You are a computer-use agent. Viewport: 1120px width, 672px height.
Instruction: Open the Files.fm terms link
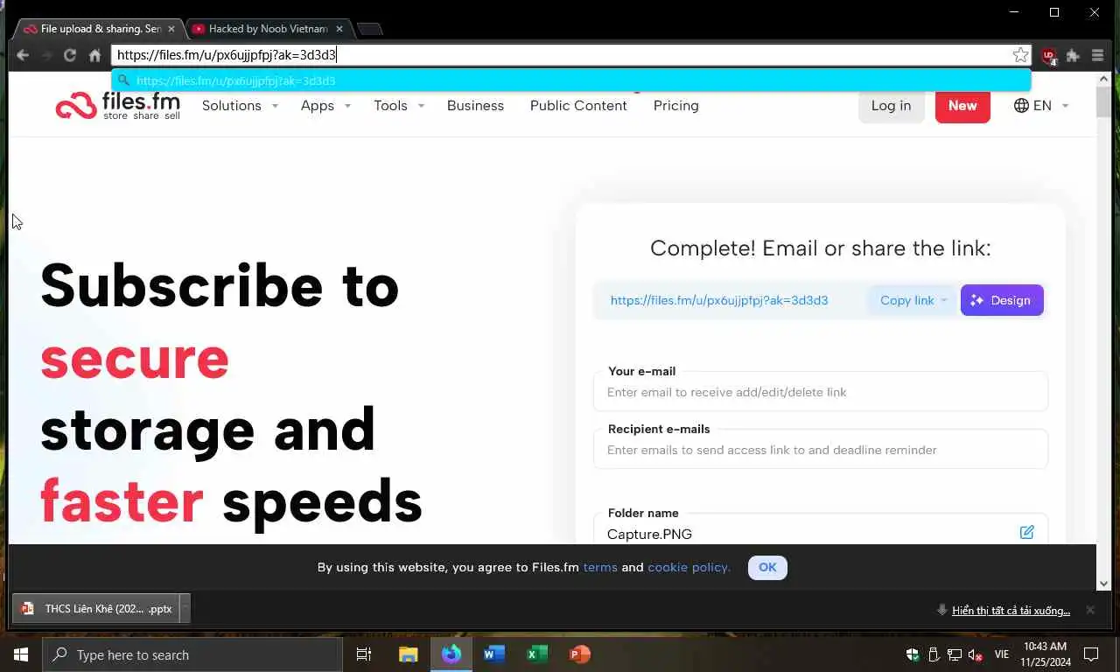pyautogui.click(x=600, y=567)
